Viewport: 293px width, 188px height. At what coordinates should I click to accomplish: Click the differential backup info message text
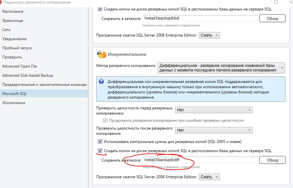click(x=188, y=89)
